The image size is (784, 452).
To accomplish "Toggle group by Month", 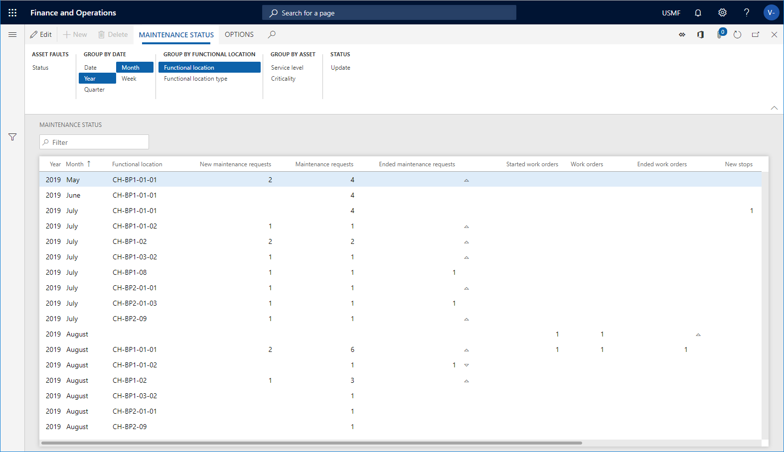I will [x=135, y=68].
